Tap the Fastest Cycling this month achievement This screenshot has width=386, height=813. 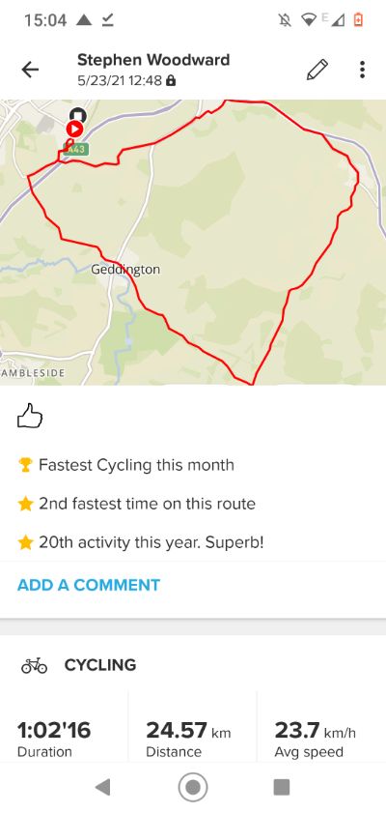[x=137, y=465]
